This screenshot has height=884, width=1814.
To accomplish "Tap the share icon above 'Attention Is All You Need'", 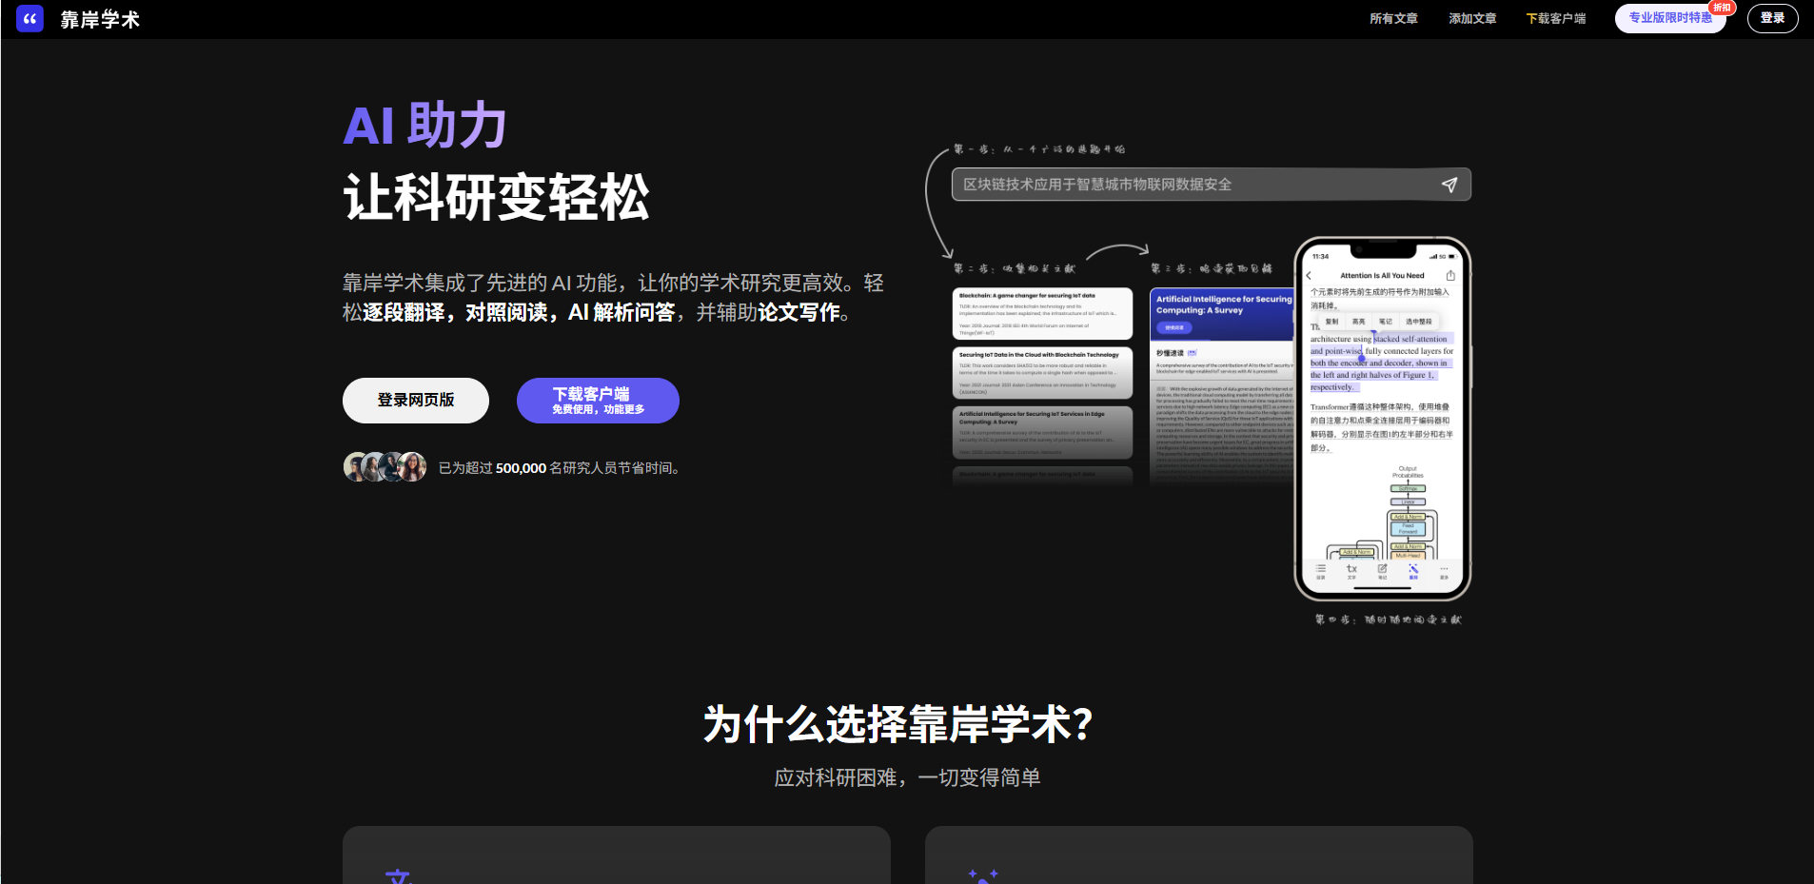I will [x=1450, y=276].
